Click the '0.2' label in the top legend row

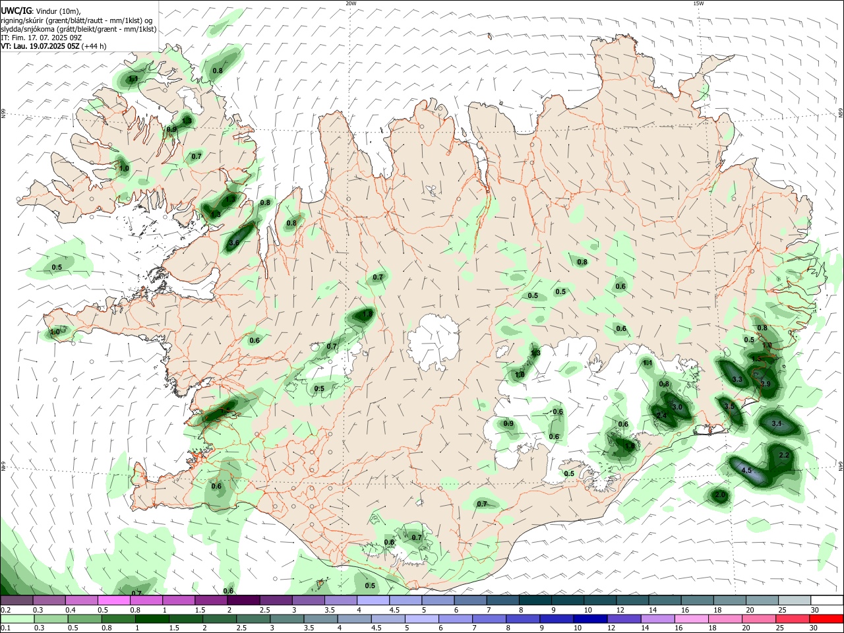6,610
